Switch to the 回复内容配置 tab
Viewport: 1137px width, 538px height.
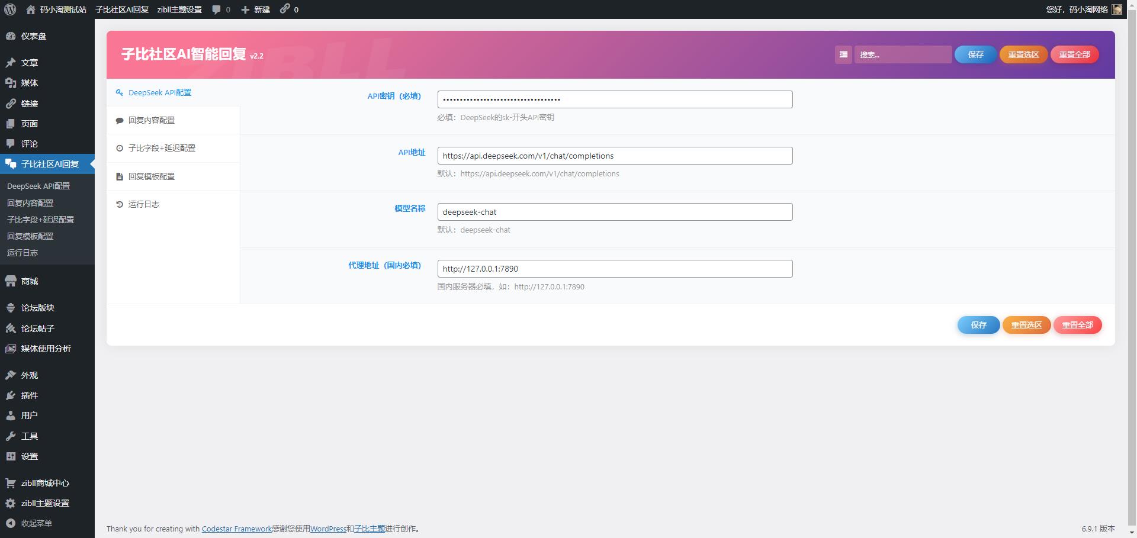(152, 120)
